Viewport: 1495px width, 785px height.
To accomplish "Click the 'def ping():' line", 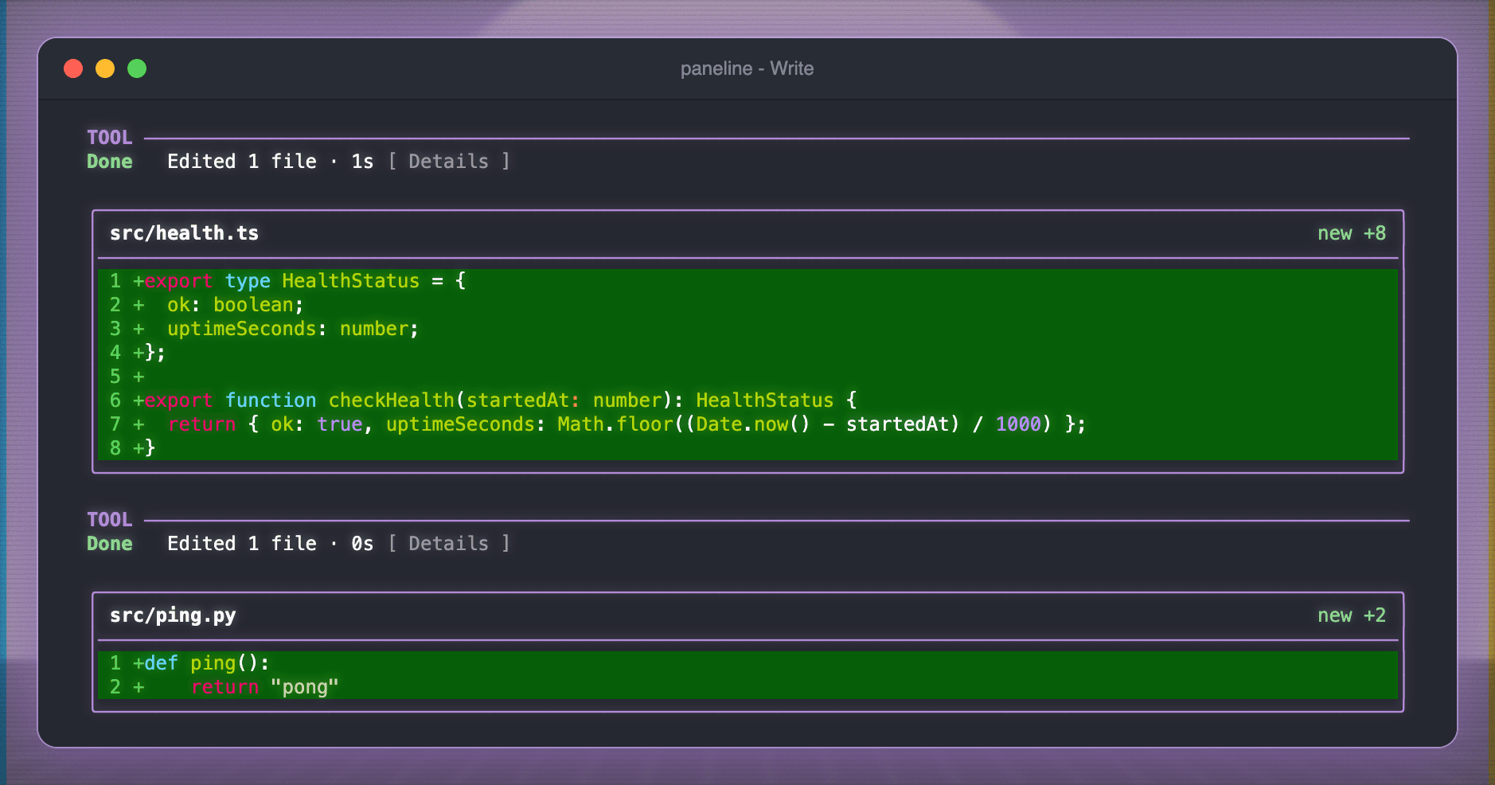I will [x=747, y=663].
